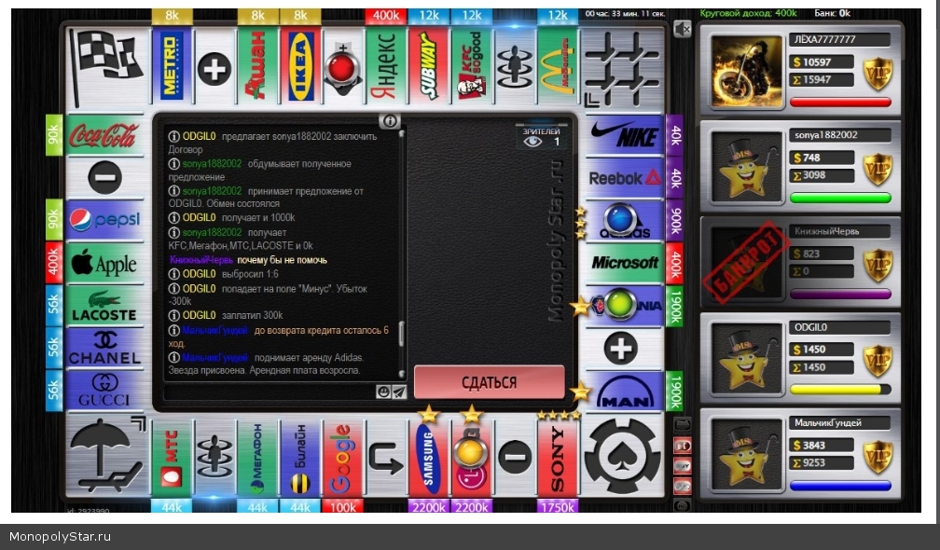Image resolution: width=940 pixels, height=550 pixels.
Task: Click the Apple property cell
Action: [105, 263]
